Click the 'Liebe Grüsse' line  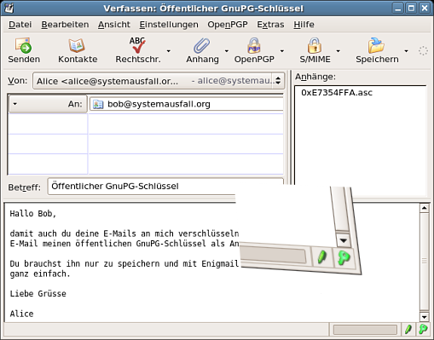(x=38, y=293)
